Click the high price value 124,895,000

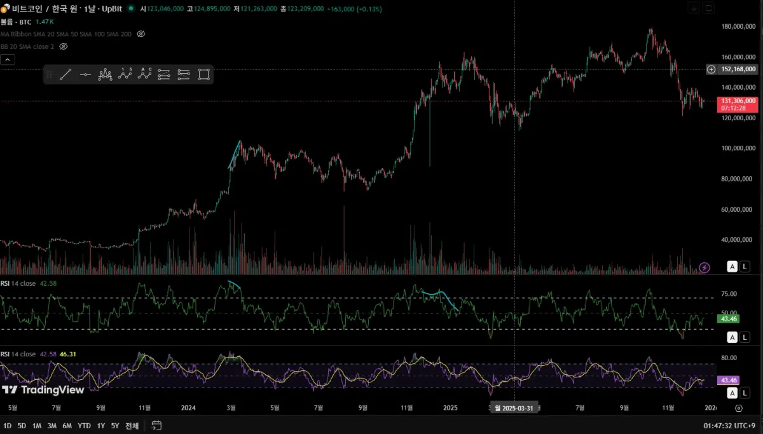pyautogui.click(x=211, y=9)
